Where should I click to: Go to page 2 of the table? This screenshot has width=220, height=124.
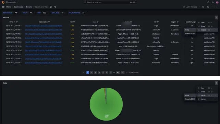click(x=91, y=73)
